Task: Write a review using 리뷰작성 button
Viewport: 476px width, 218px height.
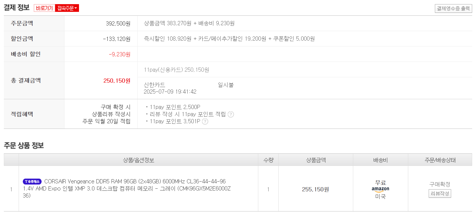Action: click(440, 193)
